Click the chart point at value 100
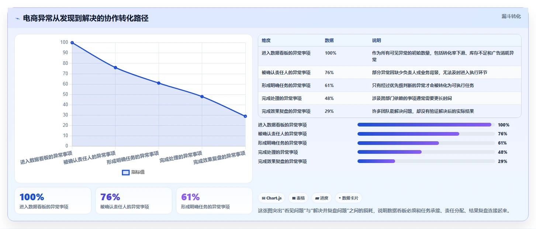The width and height of the screenshot is (536, 229). pyautogui.click(x=72, y=43)
